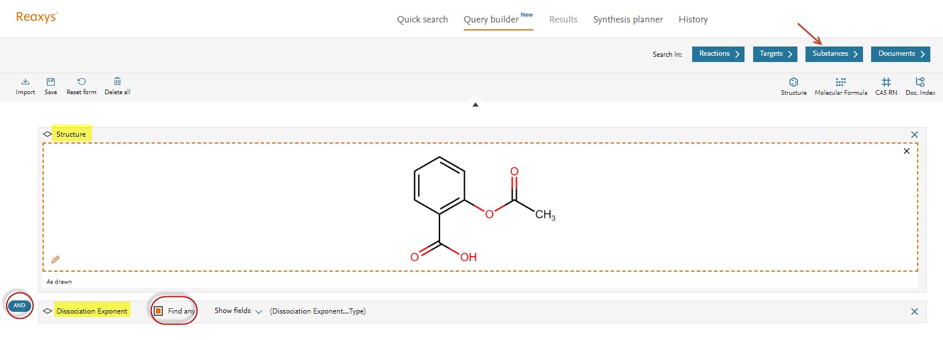Viewport: 943px width, 340px height.
Task: Click the Import icon
Action: click(x=25, y=82)
